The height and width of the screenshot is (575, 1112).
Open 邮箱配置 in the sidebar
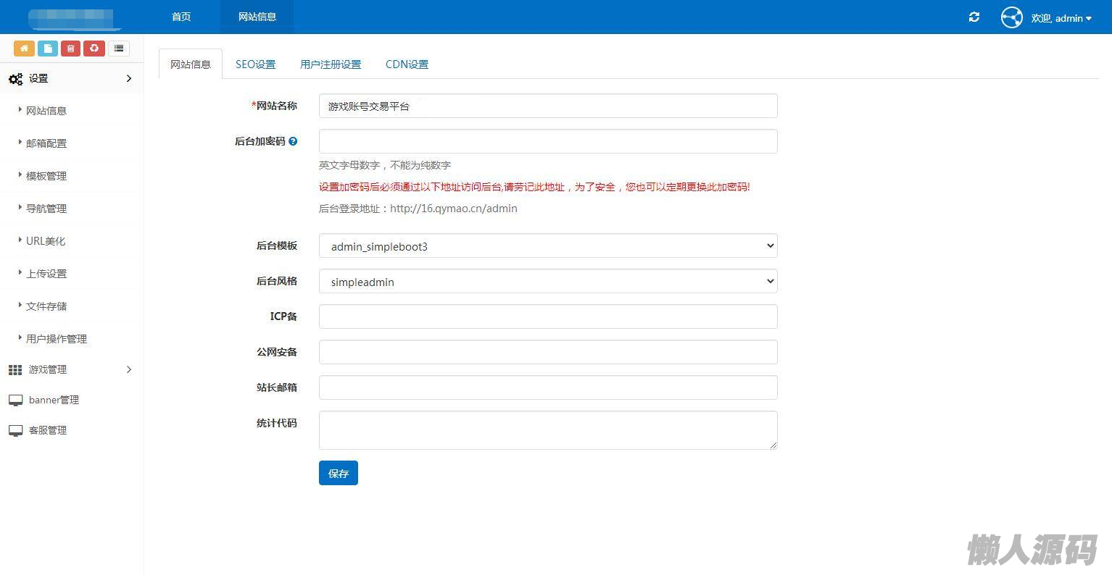click(x=46, y=143)
